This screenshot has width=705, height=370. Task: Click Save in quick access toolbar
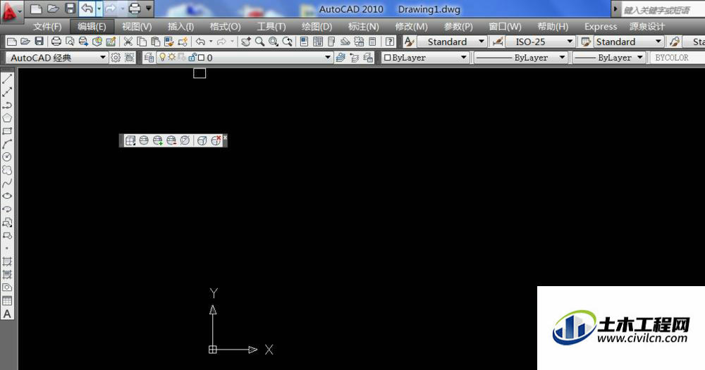[x=70, y=8]
